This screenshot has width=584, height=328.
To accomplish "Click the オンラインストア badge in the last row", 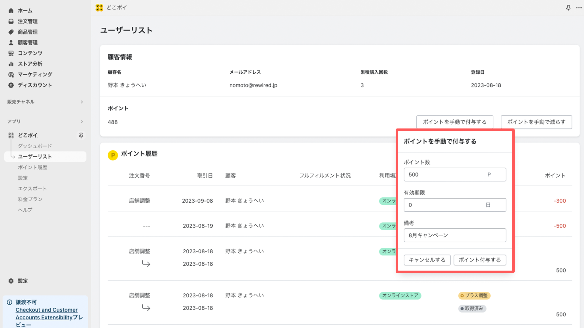I will [400, 296].
